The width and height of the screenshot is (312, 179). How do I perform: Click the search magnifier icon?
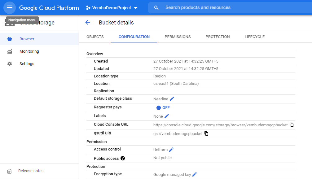click(156, 7)
